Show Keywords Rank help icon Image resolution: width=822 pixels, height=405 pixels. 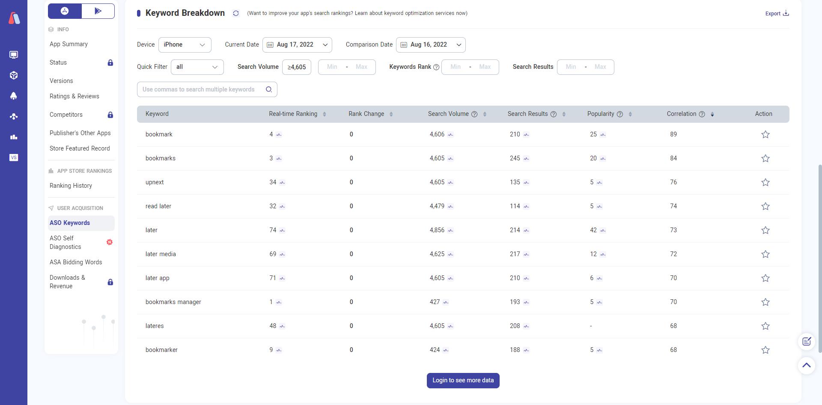tap(436, 67)
